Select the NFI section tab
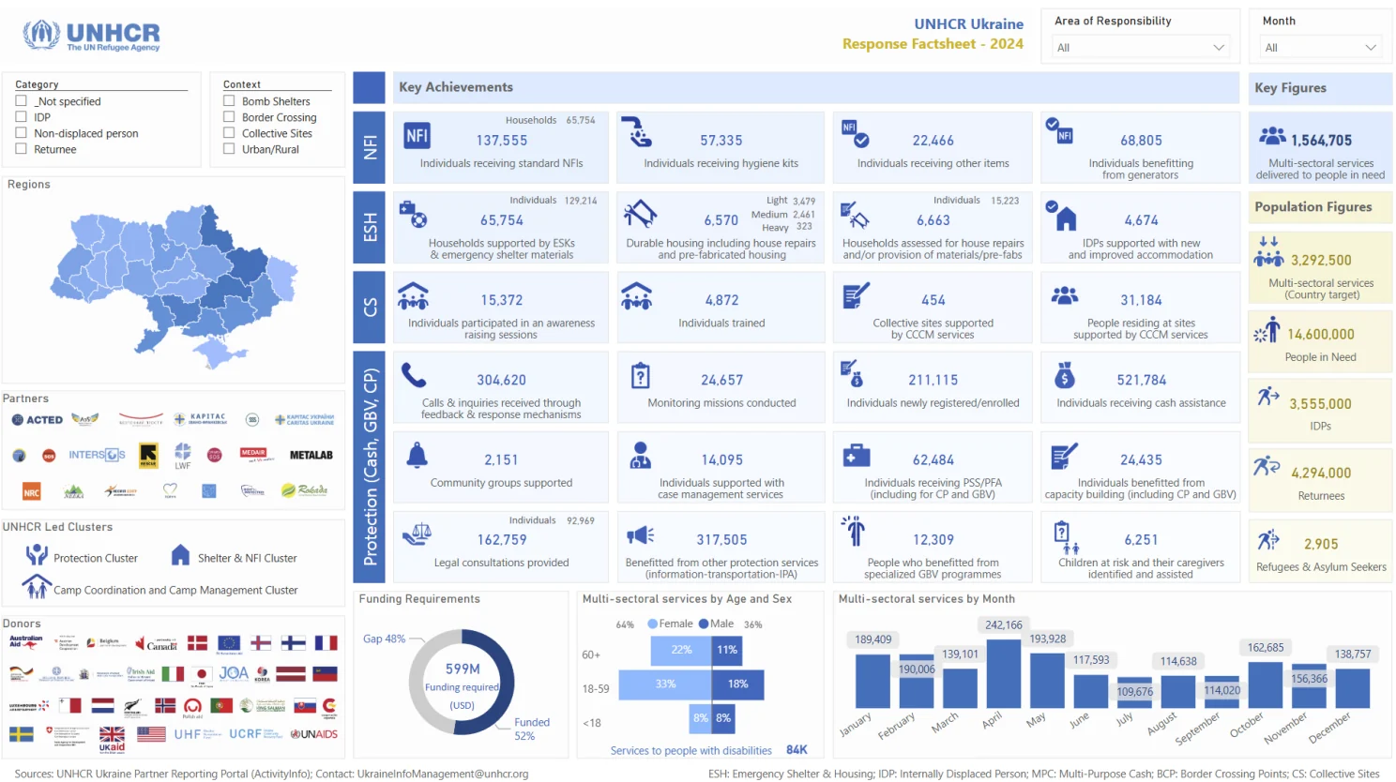1396x782 pixels. pos(369,147)
